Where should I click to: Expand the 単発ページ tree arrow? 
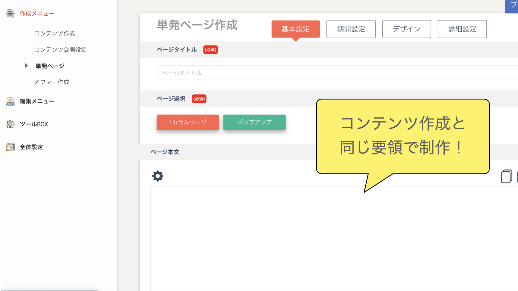26,65
